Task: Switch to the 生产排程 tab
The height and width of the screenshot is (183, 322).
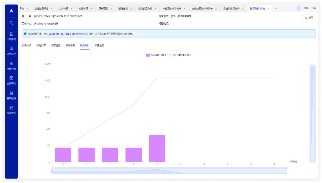Action: [63, 9]
